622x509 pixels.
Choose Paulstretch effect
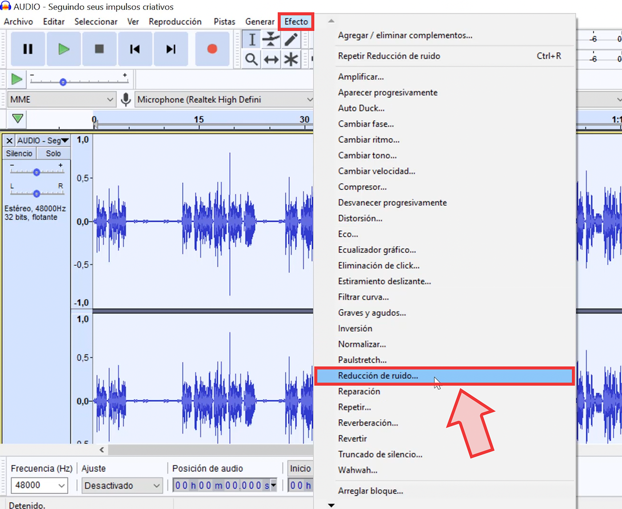(444, 360)
